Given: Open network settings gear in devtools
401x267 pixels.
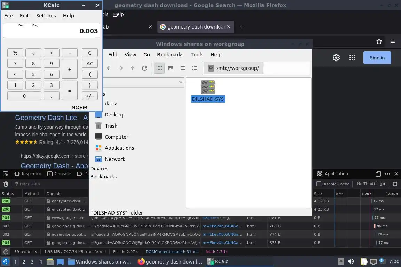Looking at the screenshot, I should [x=395, y=184].
